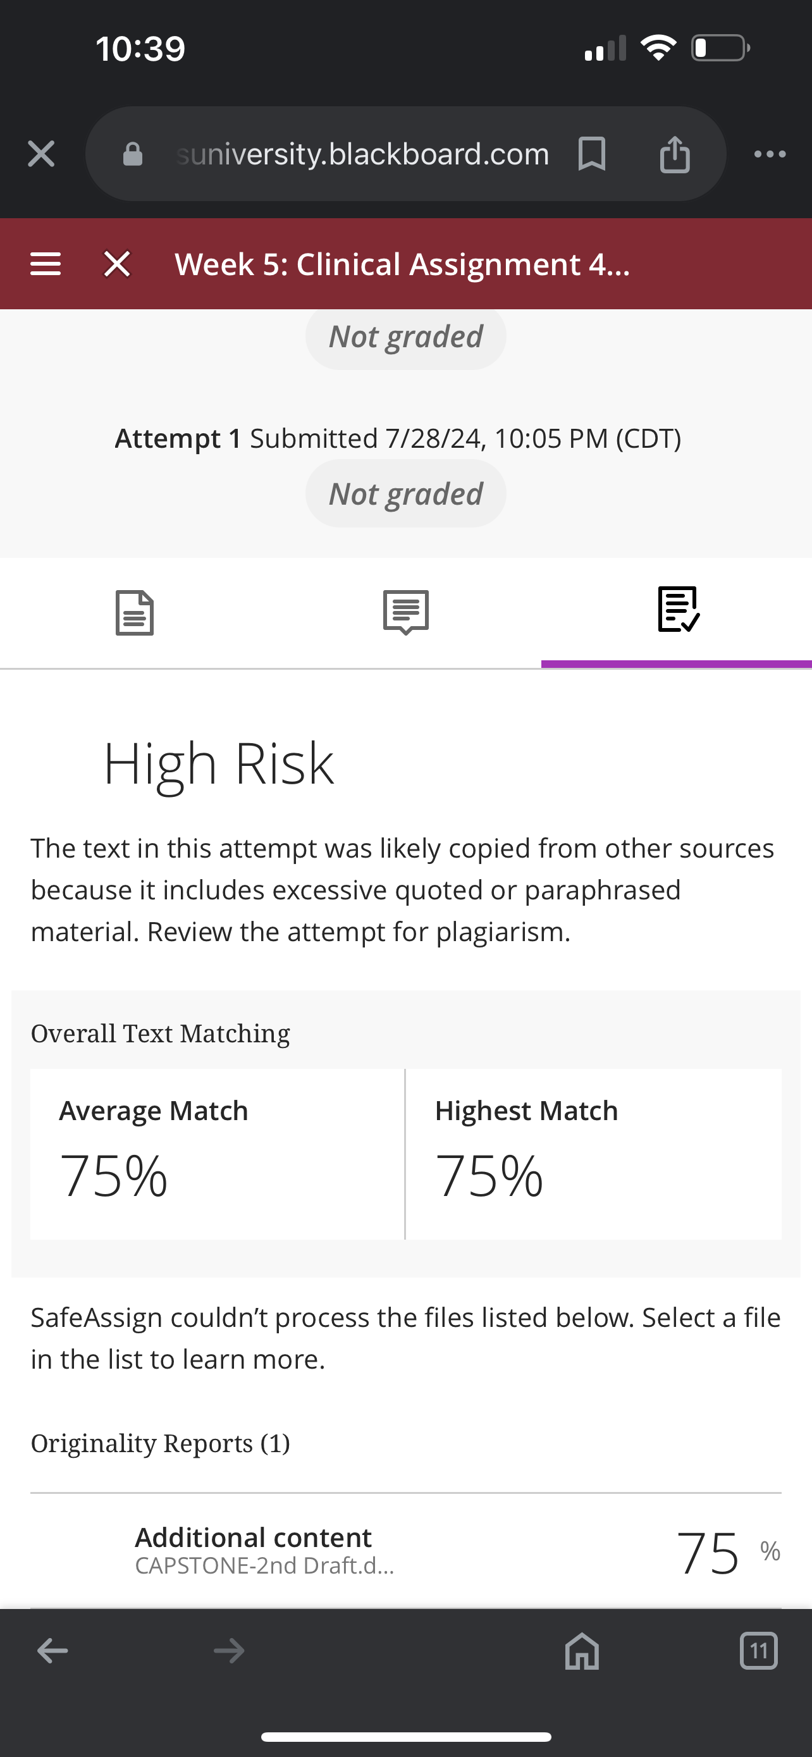
Task: Close the Week 5 Clinical Assignment panel
Action: pos(116,264)
